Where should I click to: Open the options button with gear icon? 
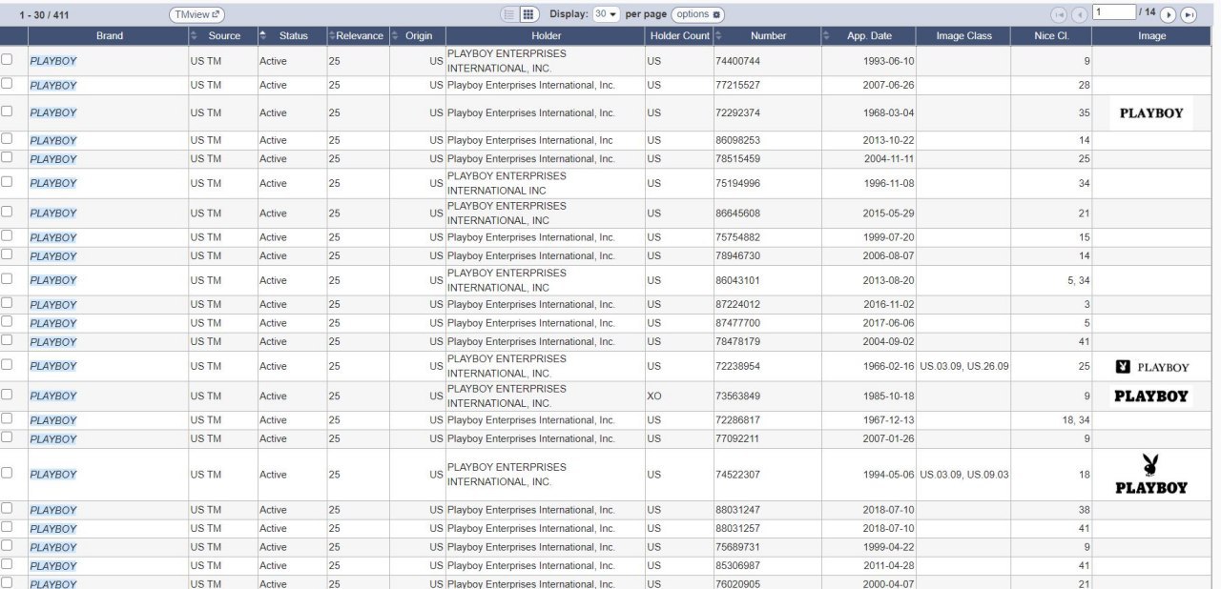[698, 14]
